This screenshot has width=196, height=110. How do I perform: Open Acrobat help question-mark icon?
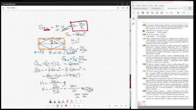click(x=190, y=8)
